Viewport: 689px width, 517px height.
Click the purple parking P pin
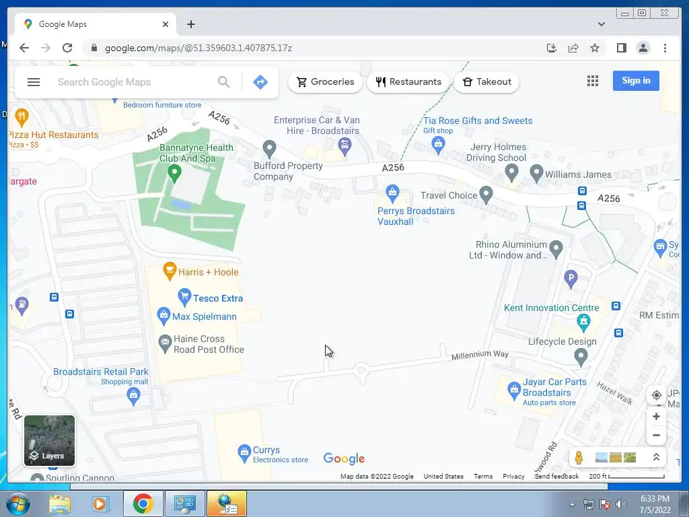(x=571, y=279)
